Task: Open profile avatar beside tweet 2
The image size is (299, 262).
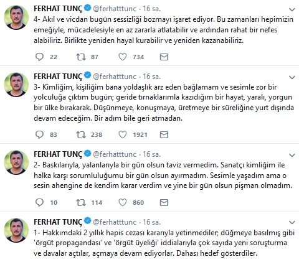Action: click(16, 162)
